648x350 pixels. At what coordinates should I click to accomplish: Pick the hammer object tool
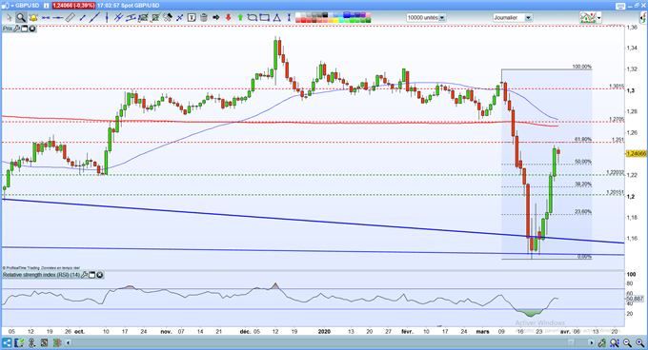click(168, 18)
